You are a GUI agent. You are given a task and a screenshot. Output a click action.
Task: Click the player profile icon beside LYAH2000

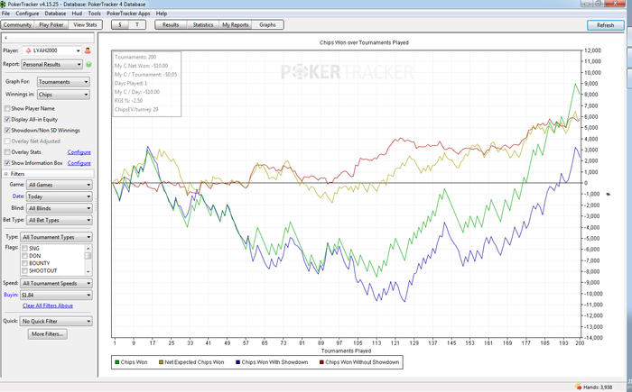click(x=88, y=50)
